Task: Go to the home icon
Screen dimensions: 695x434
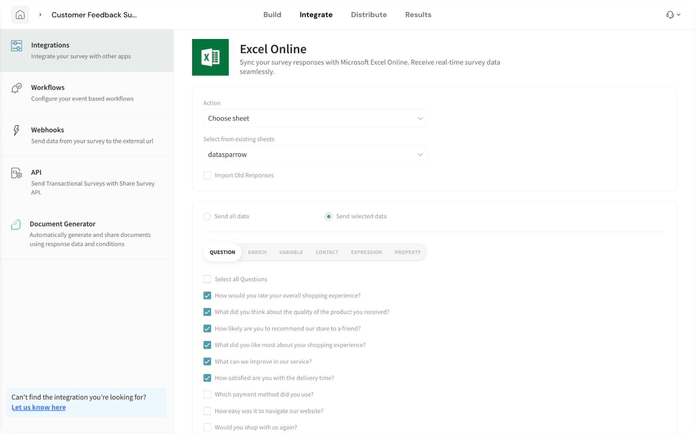Action: point(20,15)
